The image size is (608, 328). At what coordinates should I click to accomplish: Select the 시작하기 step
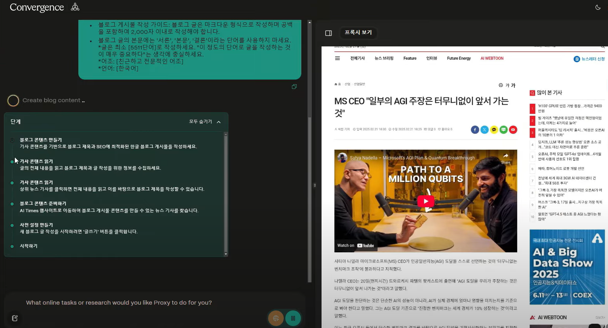point(28,246)
